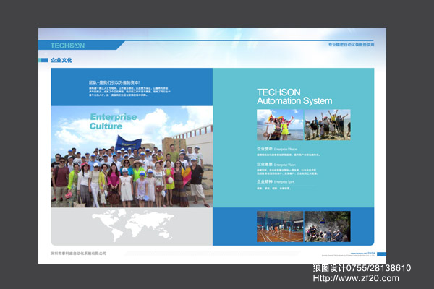Click the Http://www.zf20.com URL text
Screen dimensions: 434x289
coord(356,278)
